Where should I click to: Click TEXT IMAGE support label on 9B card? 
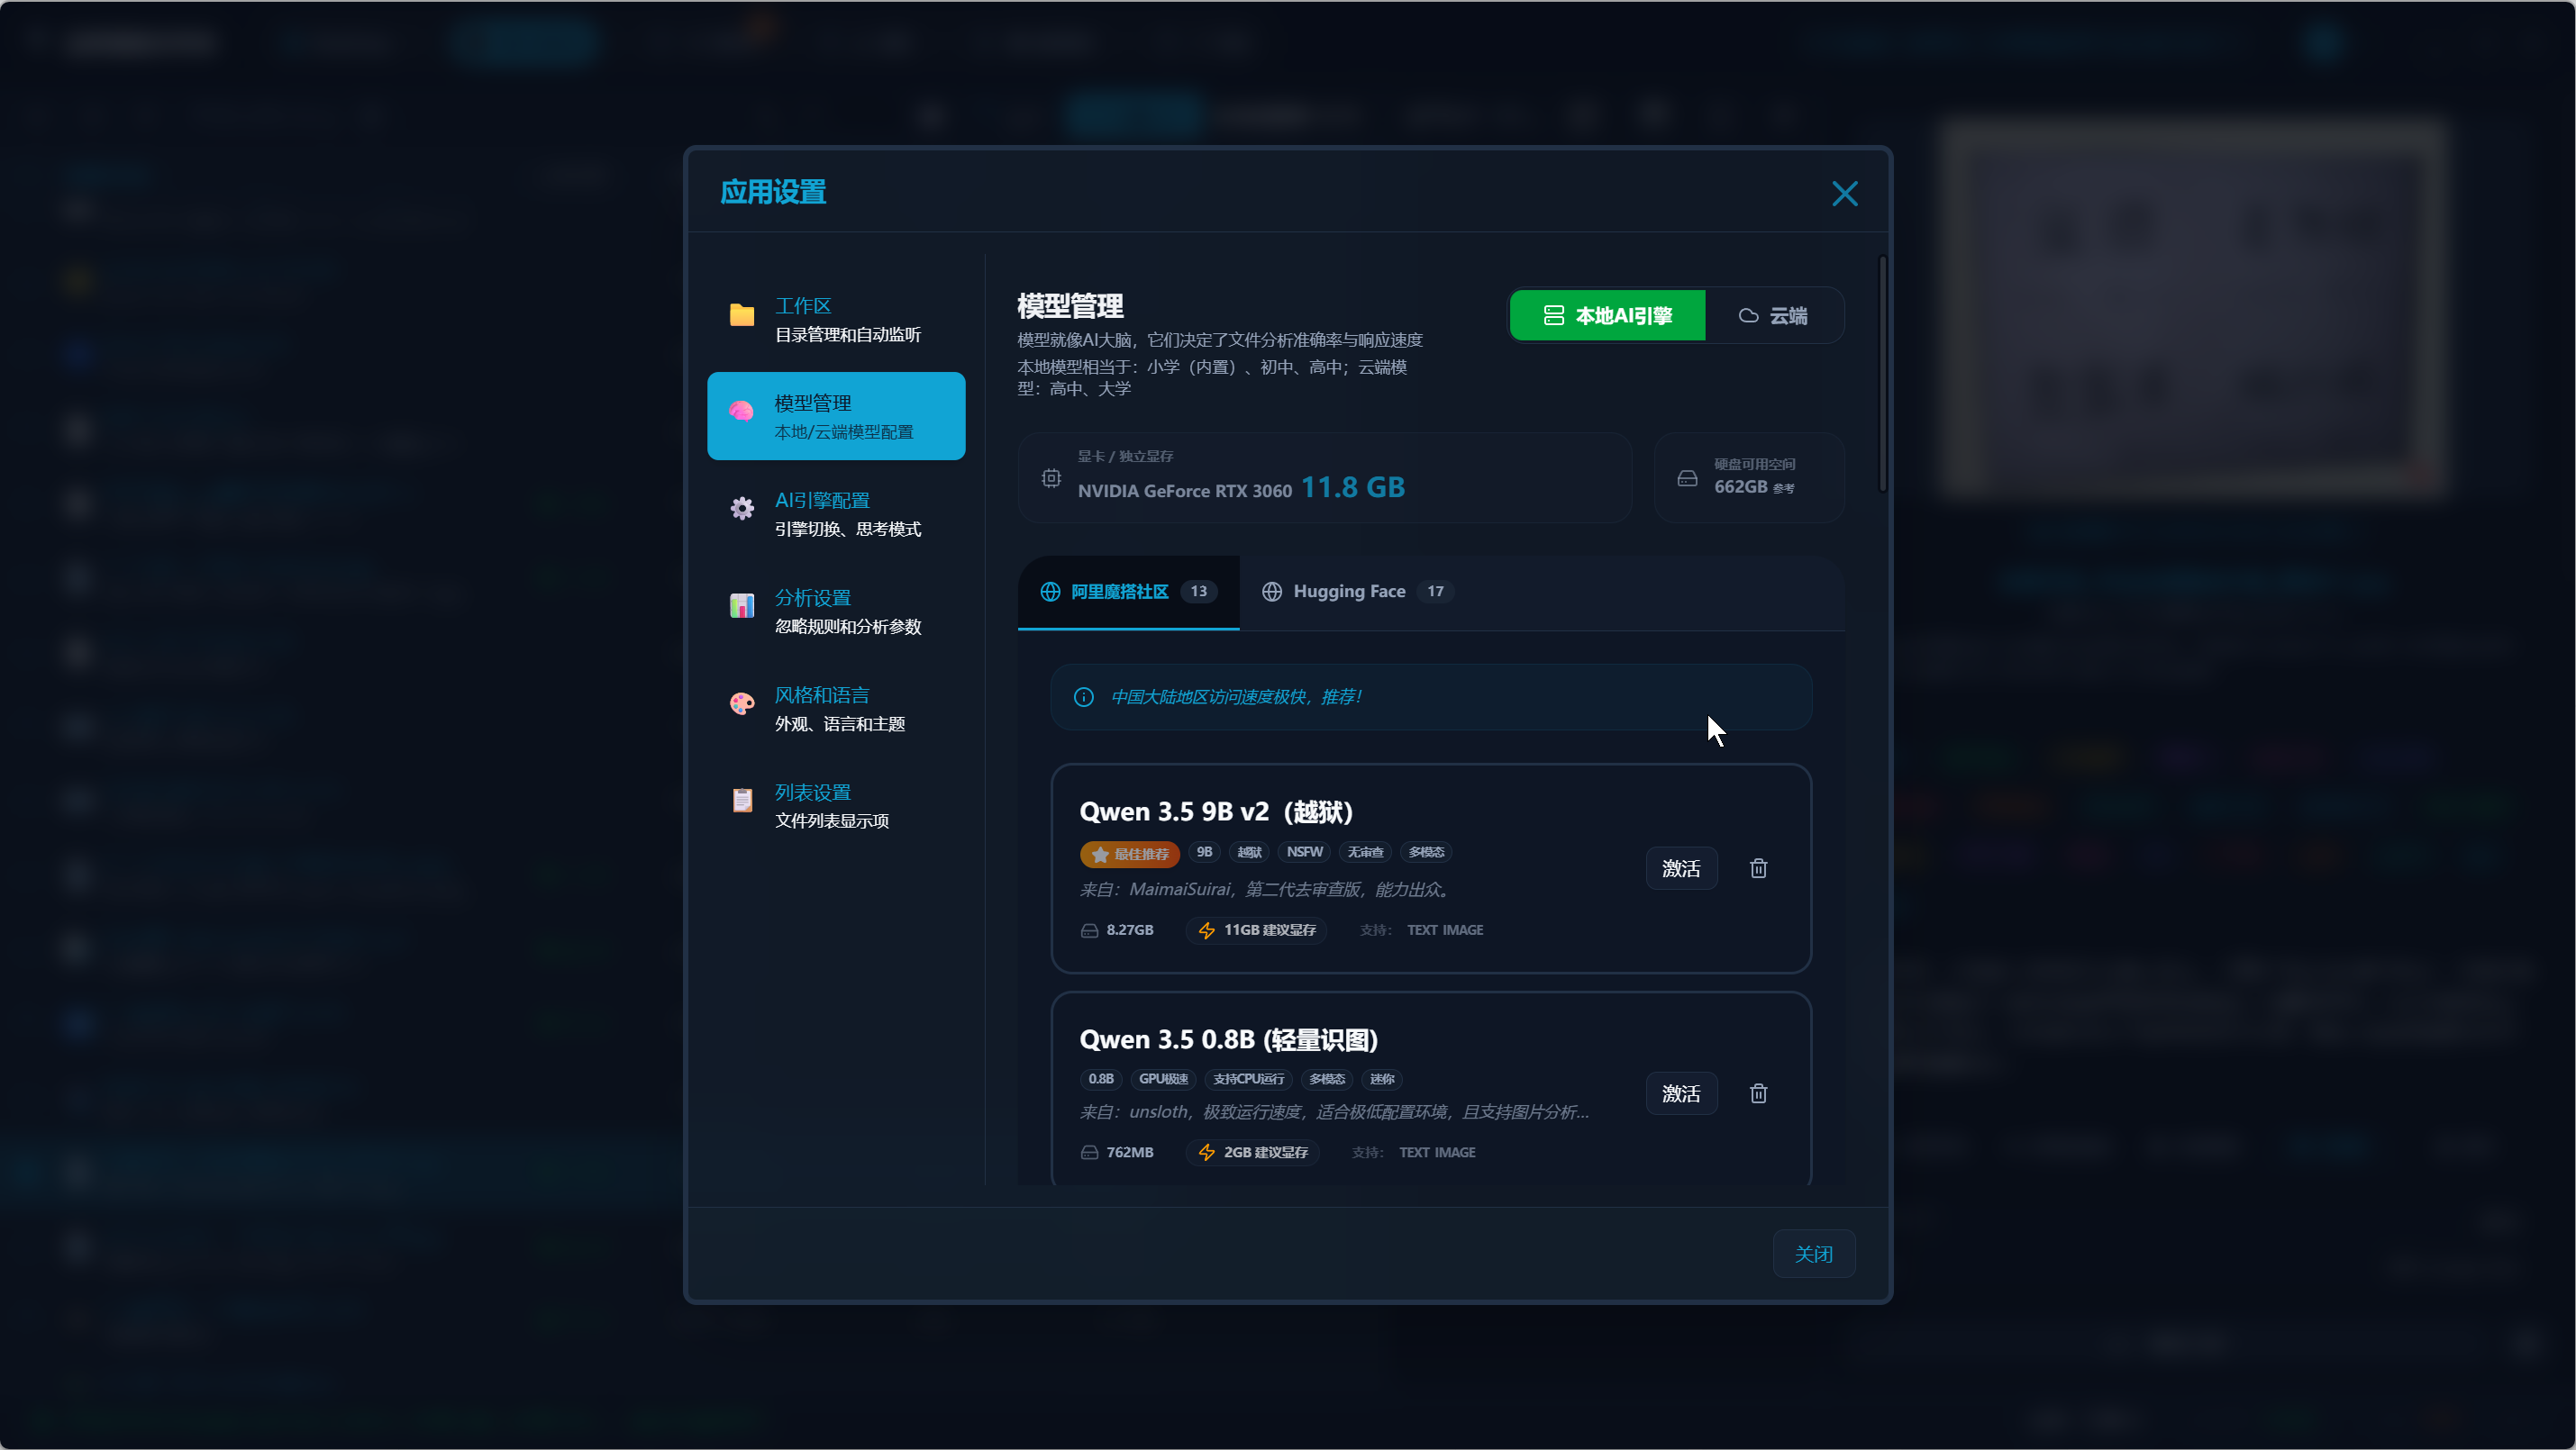point(1445,930)
